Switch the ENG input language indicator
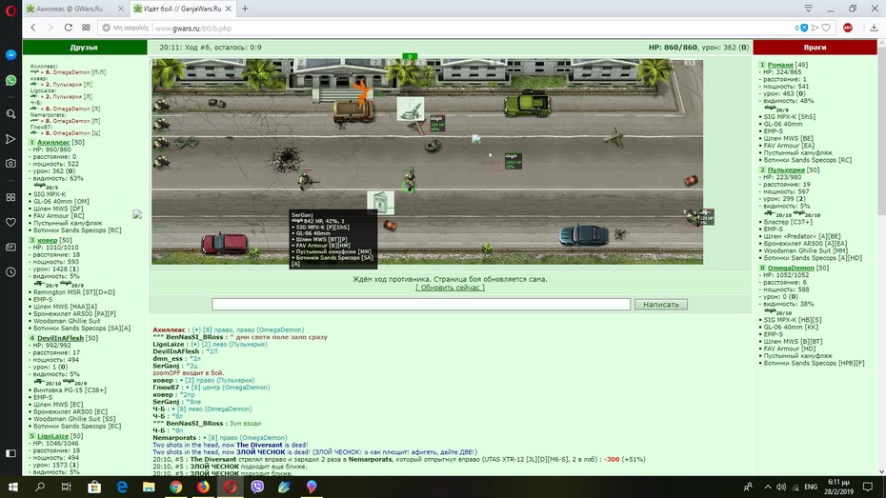Viewport: 886px width, 498px height. pyautogui.click(x=811, y=487)
